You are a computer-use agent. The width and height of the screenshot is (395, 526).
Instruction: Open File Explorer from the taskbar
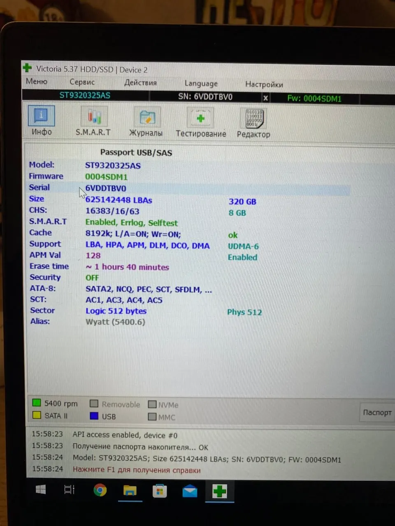(130, 491)
